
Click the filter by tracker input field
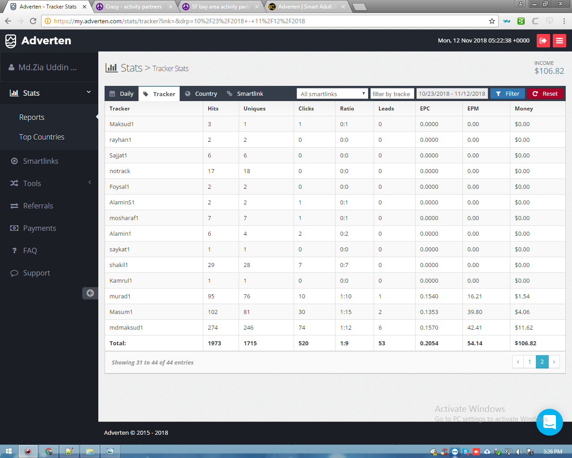(392, 93)
